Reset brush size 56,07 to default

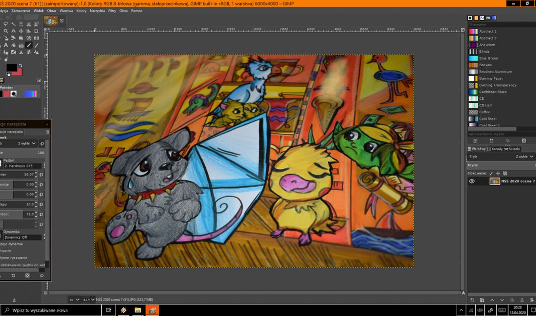coord(41,175)
